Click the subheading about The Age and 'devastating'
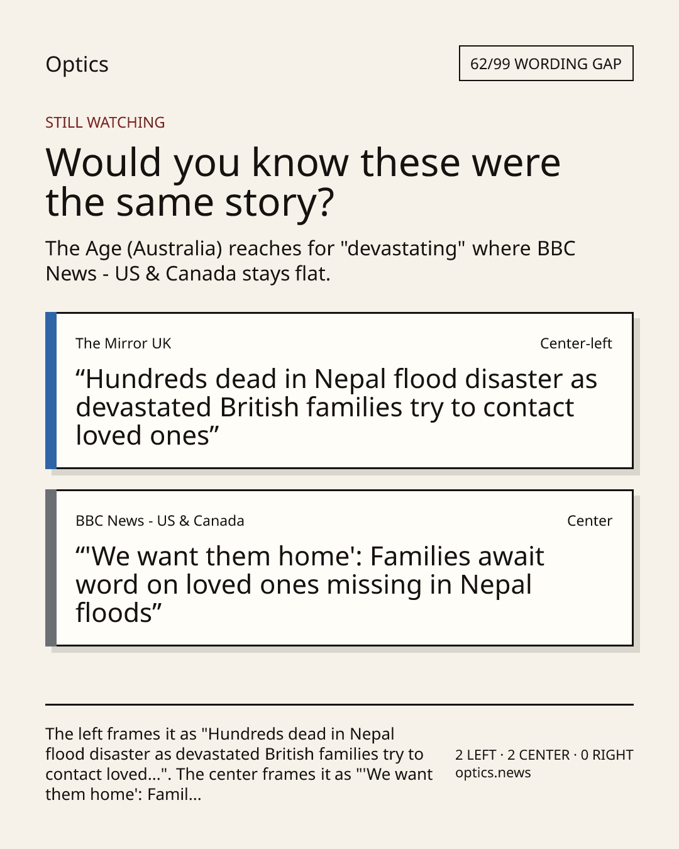679x849 pixels. (x=311, y=261)
